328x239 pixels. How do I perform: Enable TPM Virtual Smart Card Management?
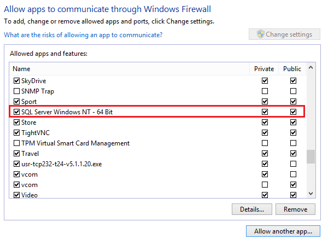coord(16,143)
